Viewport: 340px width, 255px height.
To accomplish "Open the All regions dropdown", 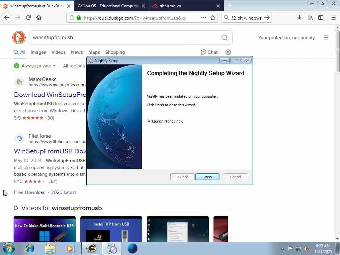I will (x=74, y=66).
